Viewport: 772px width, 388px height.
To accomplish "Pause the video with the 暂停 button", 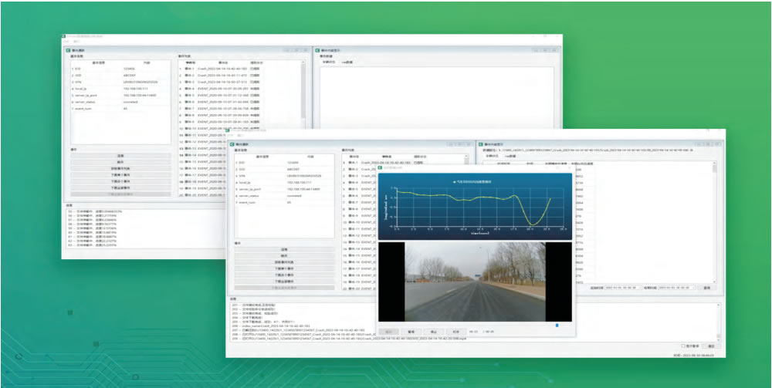I will pos(411,332).
